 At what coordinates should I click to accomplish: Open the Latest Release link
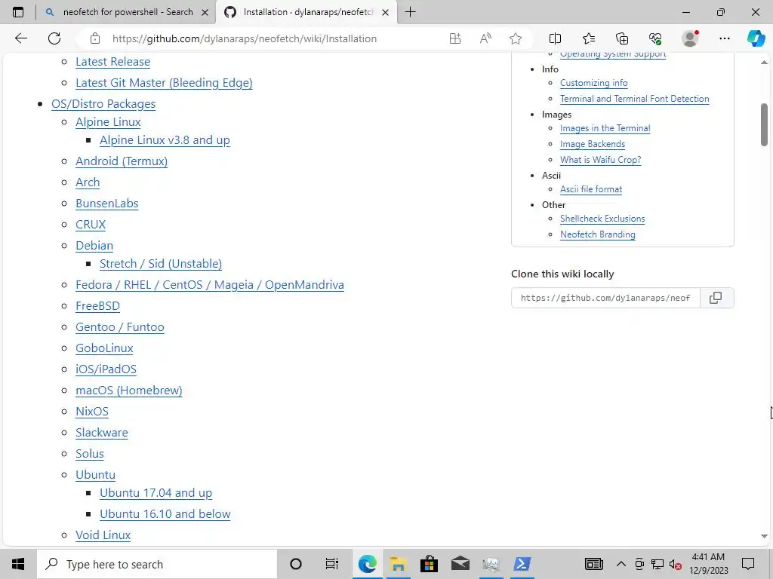(x=113, y=62)
